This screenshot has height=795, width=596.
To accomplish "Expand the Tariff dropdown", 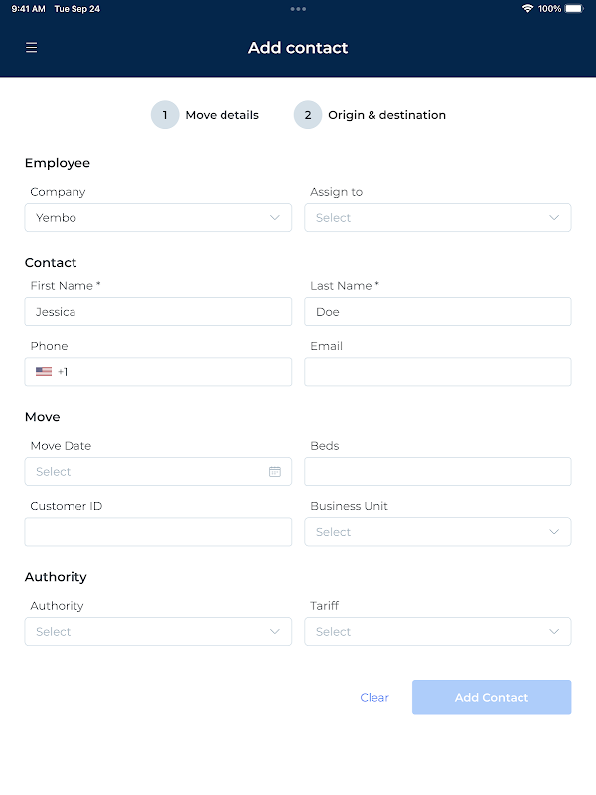I will (437, 632).
